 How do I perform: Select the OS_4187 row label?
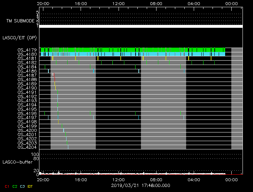[x=27, y=75]
